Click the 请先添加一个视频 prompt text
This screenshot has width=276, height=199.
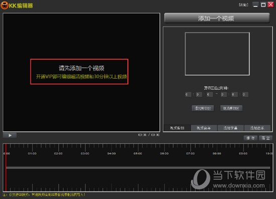pos(81,68)
